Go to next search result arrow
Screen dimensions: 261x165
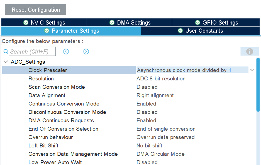[86, 52]
